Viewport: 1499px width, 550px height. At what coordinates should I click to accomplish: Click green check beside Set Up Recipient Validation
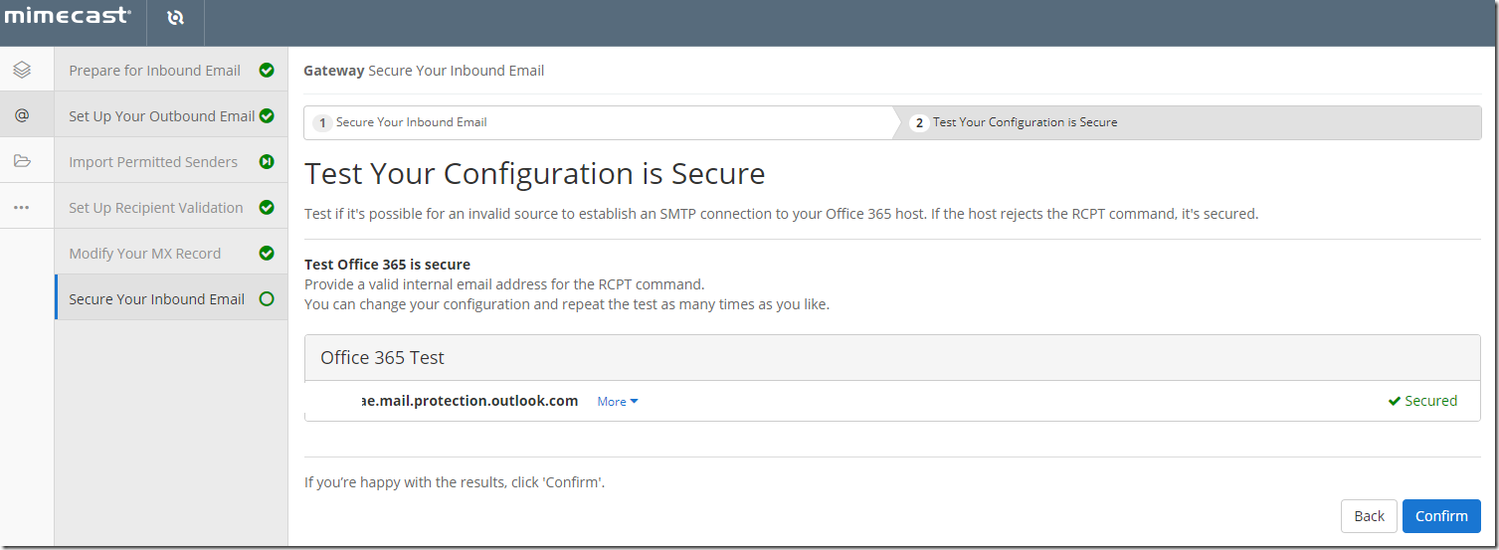[267, 208]
